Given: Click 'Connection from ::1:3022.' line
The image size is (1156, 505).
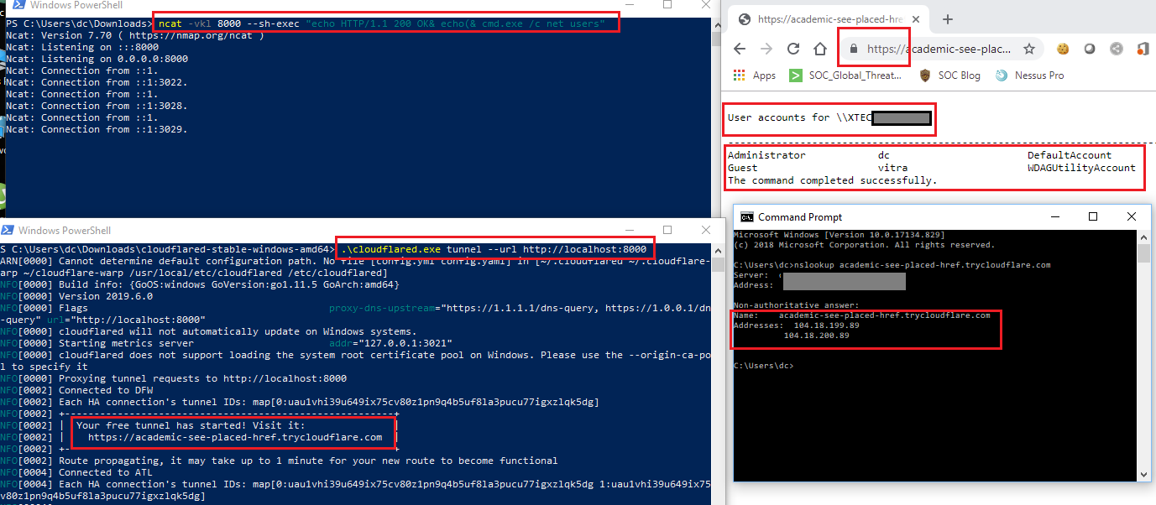Looking at the screenshot, I should coord(97,82).
